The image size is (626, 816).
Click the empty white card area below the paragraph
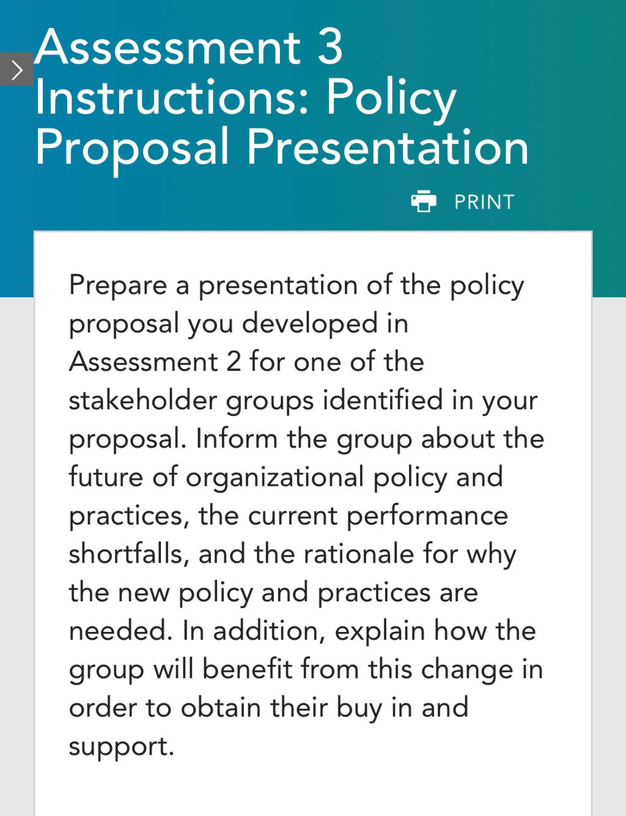313,790
